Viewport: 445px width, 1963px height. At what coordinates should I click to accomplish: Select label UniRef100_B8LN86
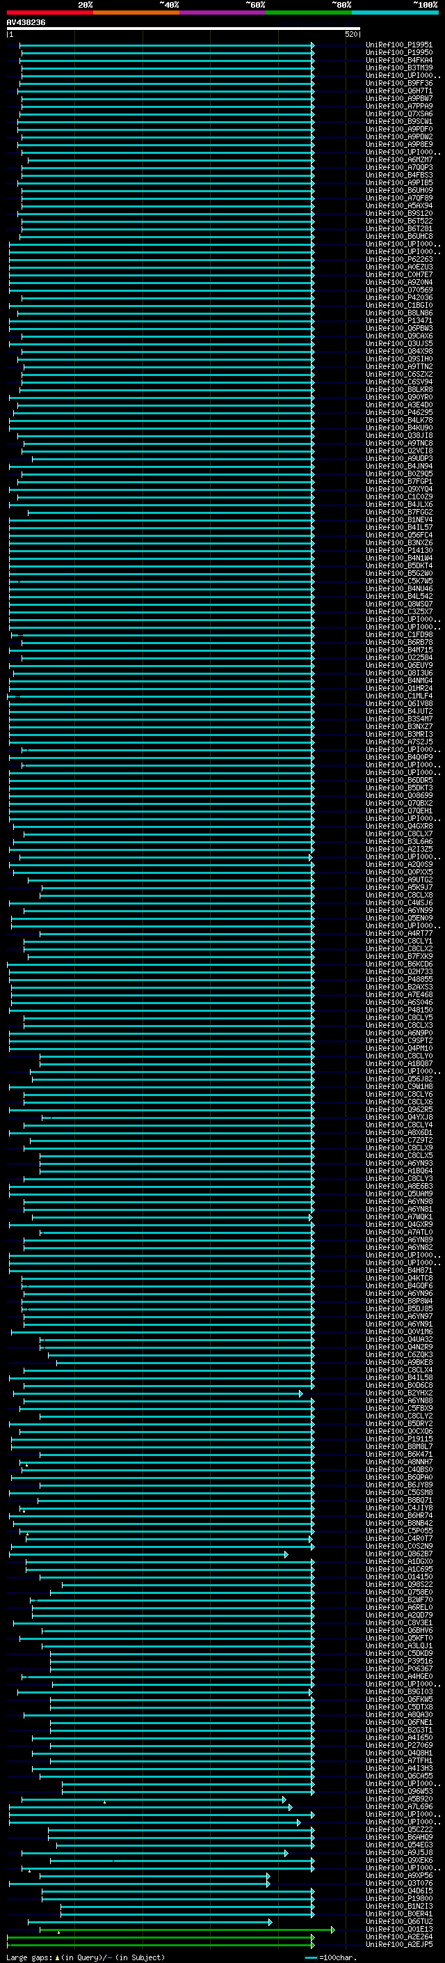(399, 313)
